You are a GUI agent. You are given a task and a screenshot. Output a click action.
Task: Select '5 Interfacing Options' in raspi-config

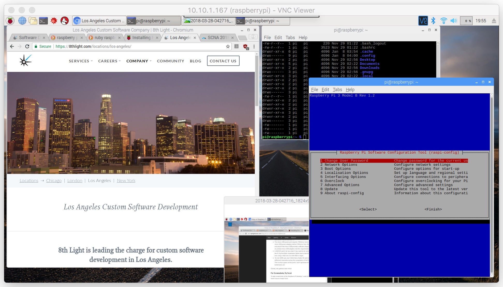coord(394,177)
